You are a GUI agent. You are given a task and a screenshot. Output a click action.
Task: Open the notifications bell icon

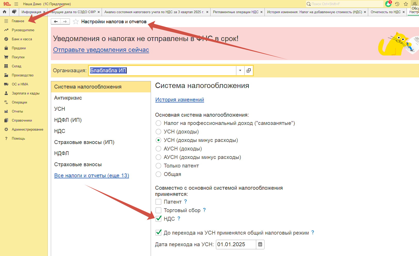[x=388, y=4]
